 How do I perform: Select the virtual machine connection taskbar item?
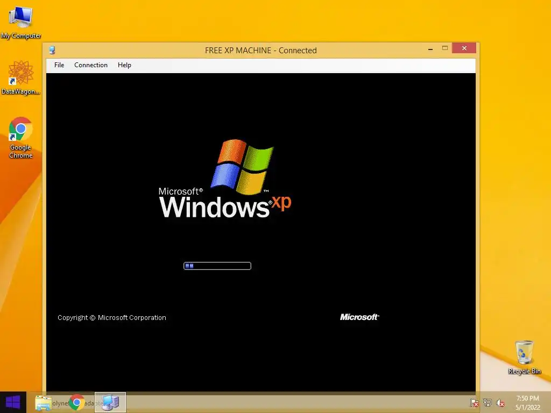(x=110, y=402)
